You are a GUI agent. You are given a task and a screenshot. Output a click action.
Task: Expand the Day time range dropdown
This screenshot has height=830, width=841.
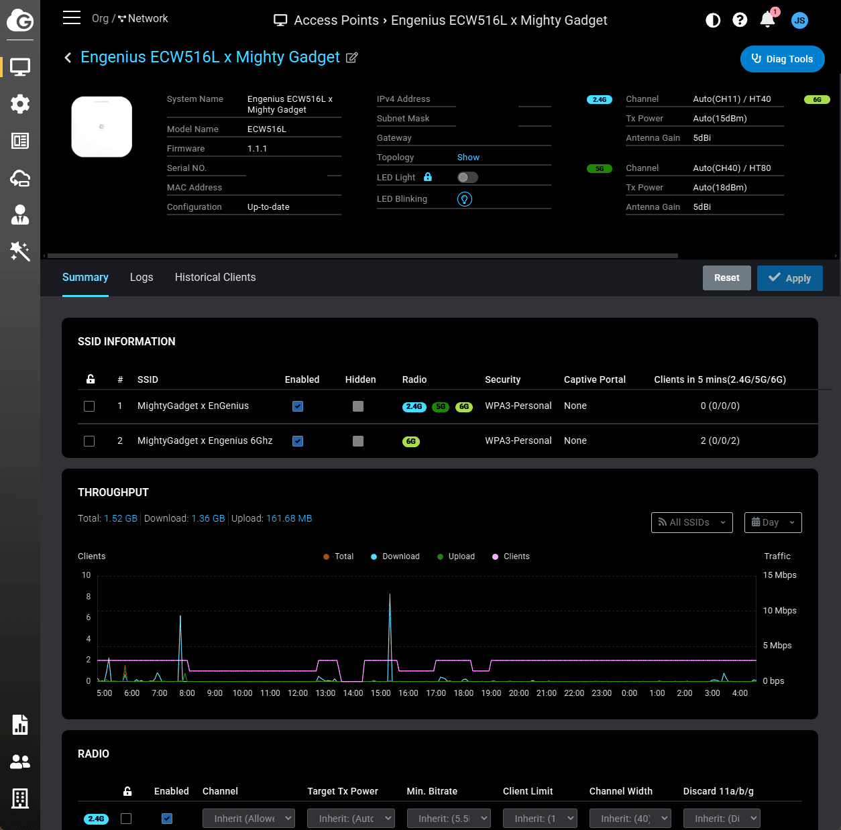tap(773, 522)
